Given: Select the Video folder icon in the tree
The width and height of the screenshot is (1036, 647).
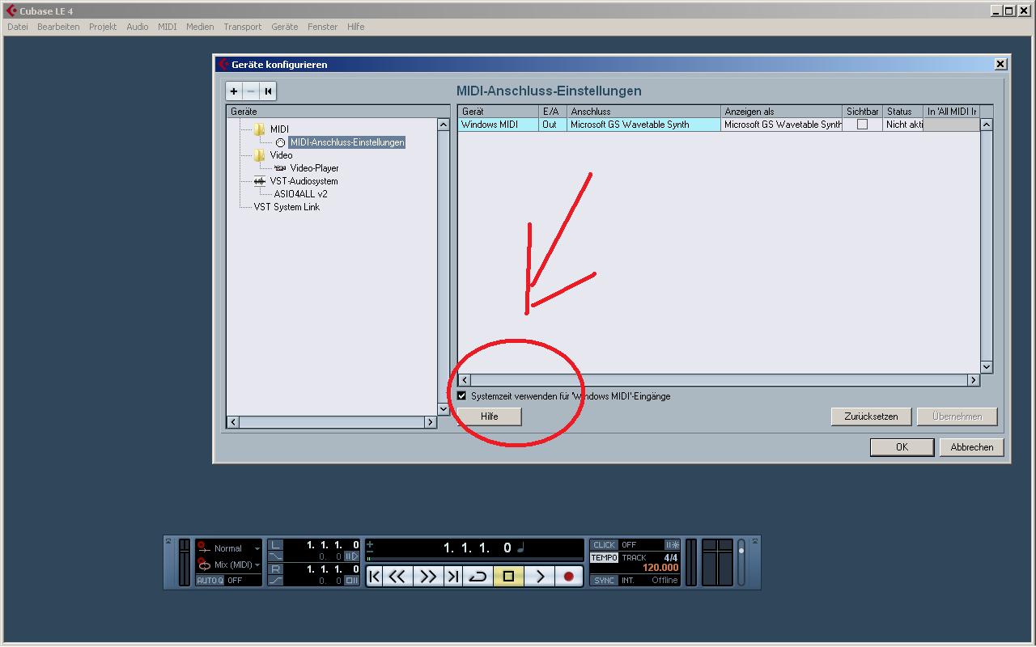Looking at the screenshot, I should click(259, 155).
